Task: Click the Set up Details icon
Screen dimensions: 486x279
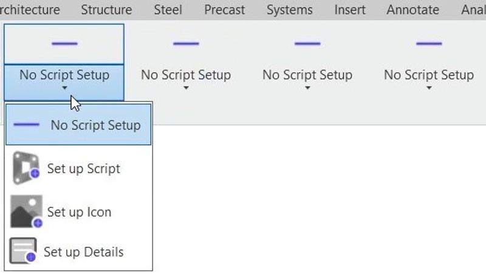Action: coord(23,250)
